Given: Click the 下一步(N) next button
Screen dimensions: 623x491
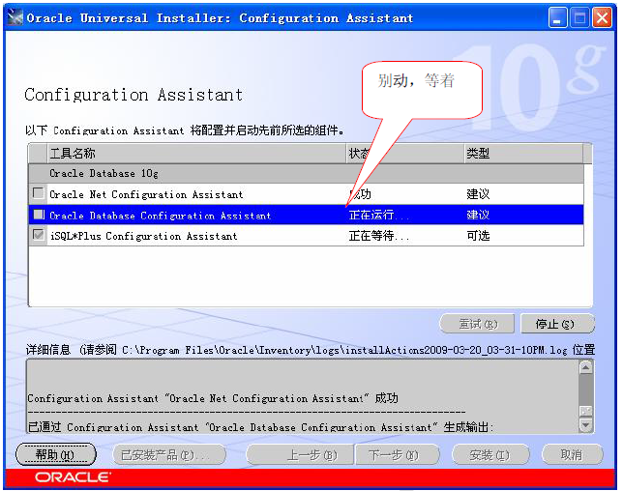Looking at the screenshot, I should 398,454.
